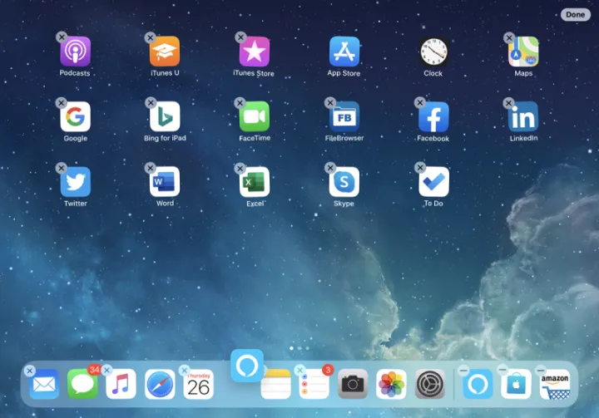Launch the Skype app
Screen dimensions: 599x418
click(x=344, y=181)
